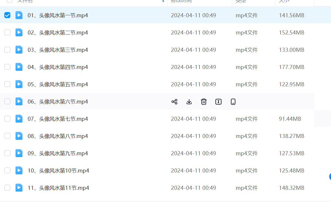Delete file 06 using the trash icon
Screen dimensions: 331x203
pos(204,102)
